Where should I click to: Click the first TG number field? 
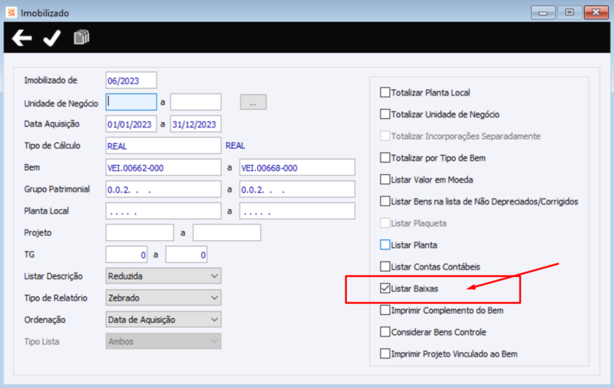coord(127,255)
